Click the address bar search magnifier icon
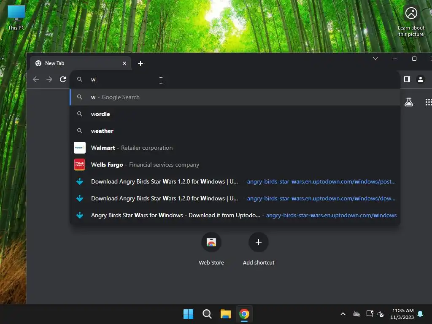The image size is (432, 324). 80,79
